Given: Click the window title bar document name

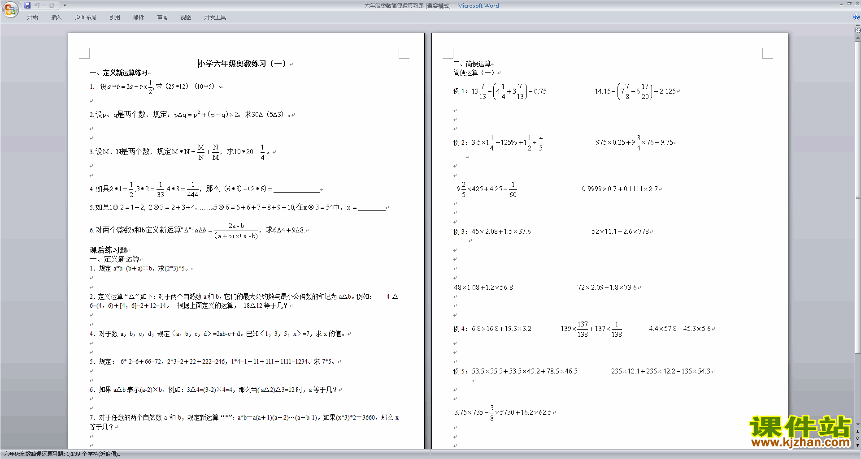Looking at the screenshot, I should click(x=407, y=6).
